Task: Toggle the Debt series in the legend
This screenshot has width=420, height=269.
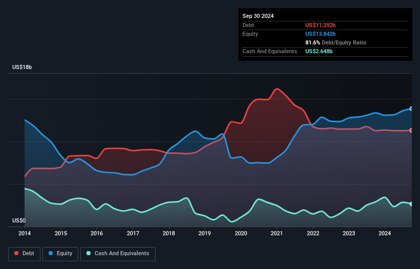Action: click(24, 254)
